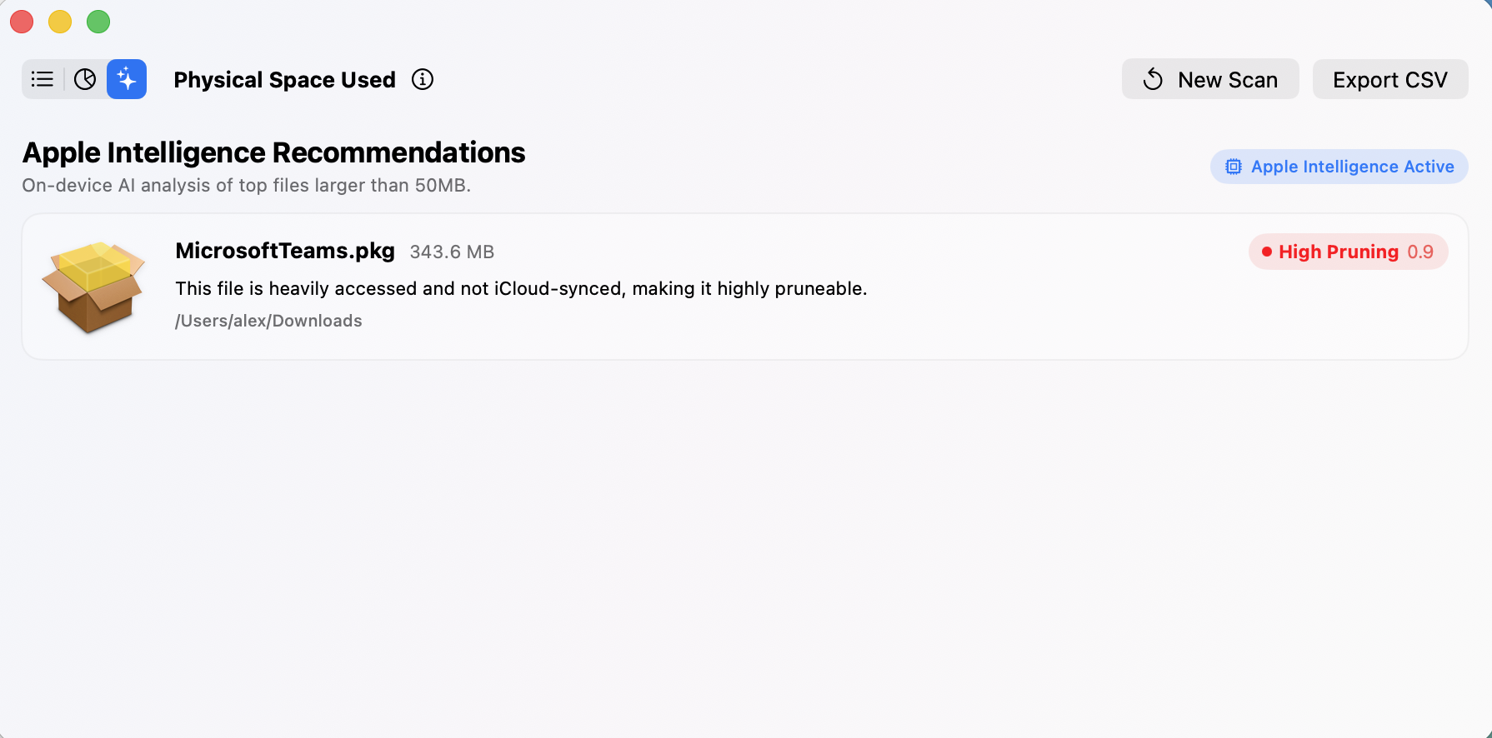Start a New Scan
Viewport: 1492px width, 738px height.
1210,79
